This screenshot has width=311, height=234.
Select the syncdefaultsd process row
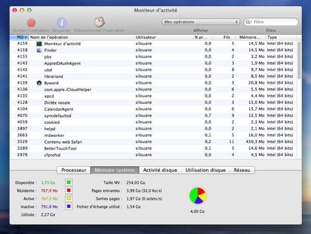point(153,116)
